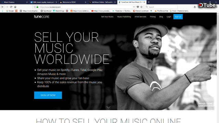Open the orange icon bookmark next to Google
The image size is (219, 123).
click(16, 11)
